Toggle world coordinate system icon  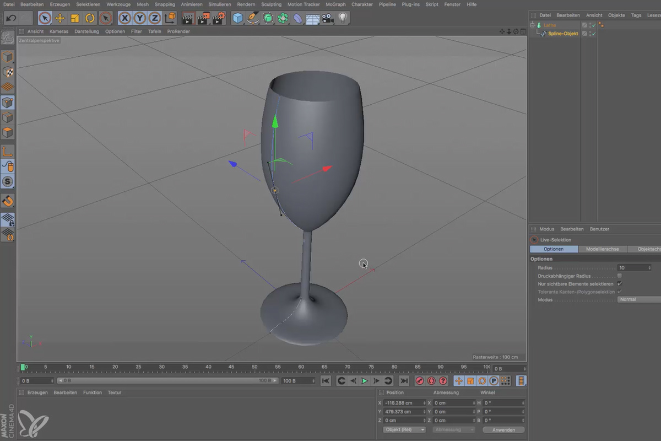tap(170, 18)
